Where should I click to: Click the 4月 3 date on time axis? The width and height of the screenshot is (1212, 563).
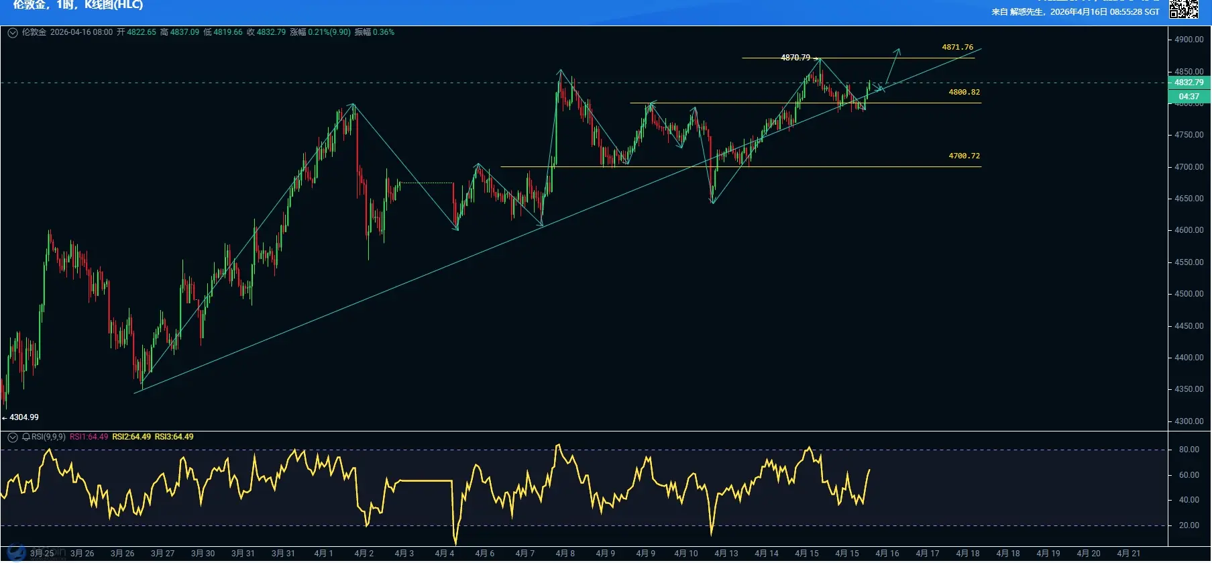coord(404,554)
